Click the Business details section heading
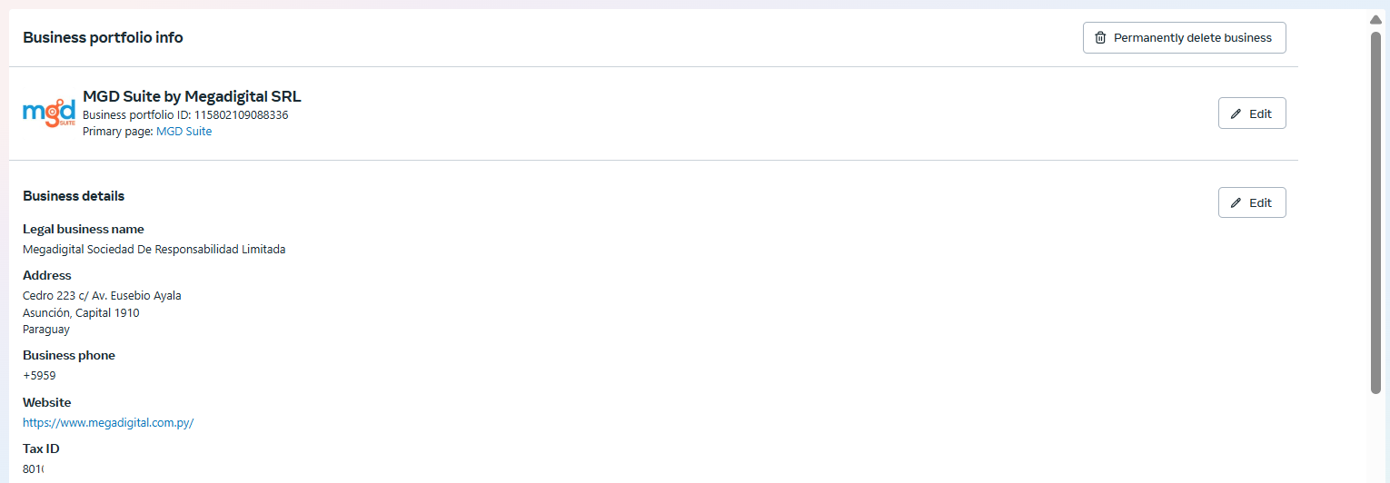The height and width of the screenshot is (483, 1390). pyautogui.click(x=74, y=196)
